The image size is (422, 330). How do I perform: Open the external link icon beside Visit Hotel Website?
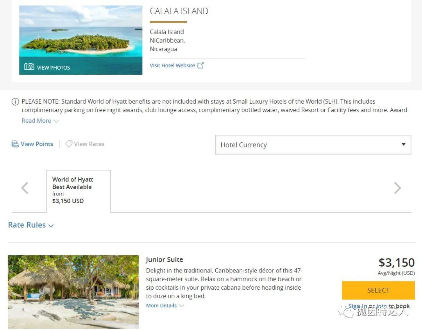click(x=200, y=65)
